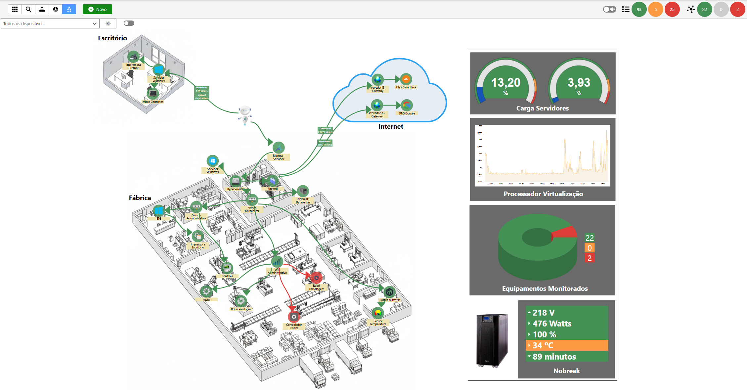Click the green 22 devices badge
Screen dimensions: 747x390
(x=704, y=9)
